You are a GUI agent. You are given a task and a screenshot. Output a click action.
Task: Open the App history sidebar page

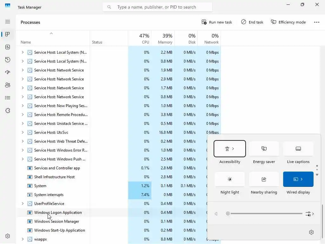[x=8, y=60]
